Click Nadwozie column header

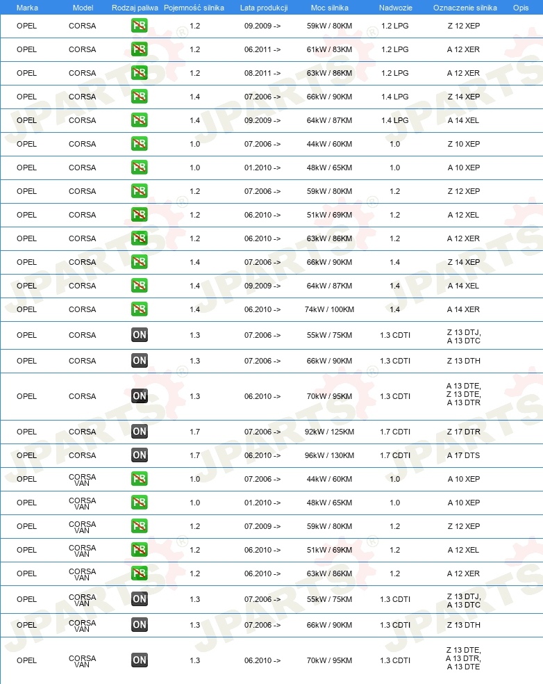pos(395,8)
